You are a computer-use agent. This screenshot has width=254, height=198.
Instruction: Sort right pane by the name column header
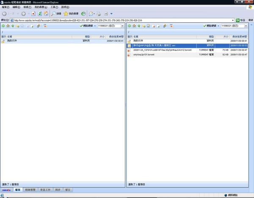tap(165, 37)
